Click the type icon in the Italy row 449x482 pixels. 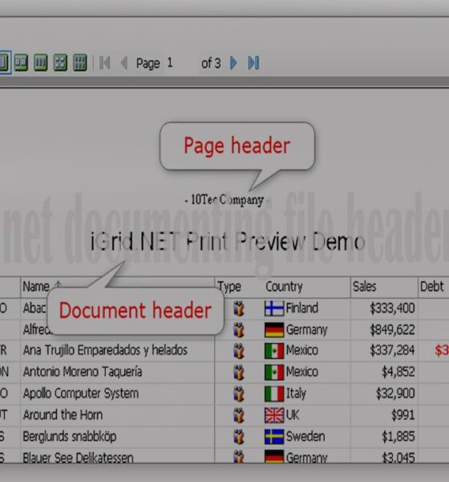239,394
